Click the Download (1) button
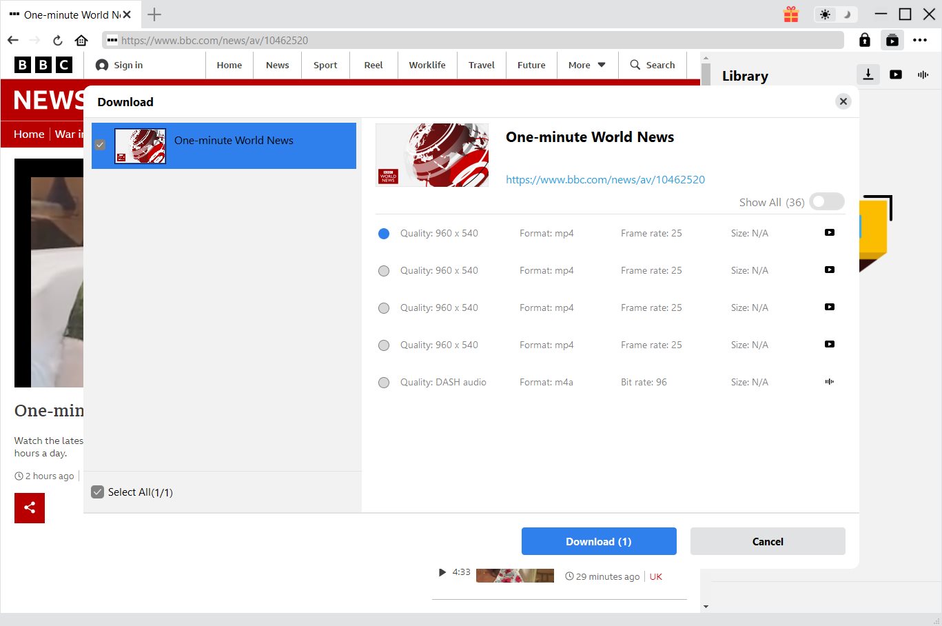The width and height of the screenshot is (942, 626). (x=599, y=542)
